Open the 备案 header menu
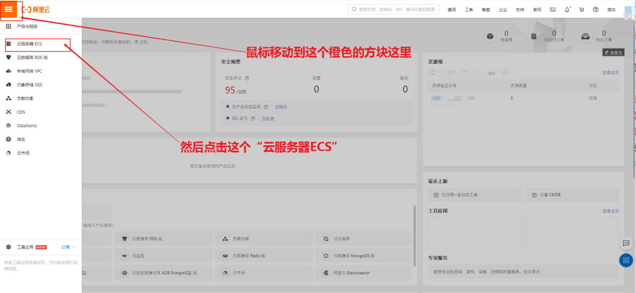636x293 pixels. coord(486,10)
